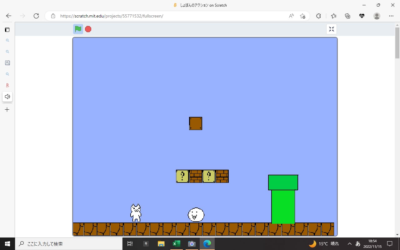Open the Favorites list icon
400x250 pixels.
[x=334, y=16]
